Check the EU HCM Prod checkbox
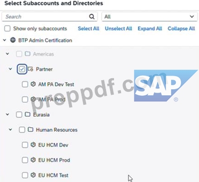This screenshot has width=199, height=182. [x=25, y=160]
